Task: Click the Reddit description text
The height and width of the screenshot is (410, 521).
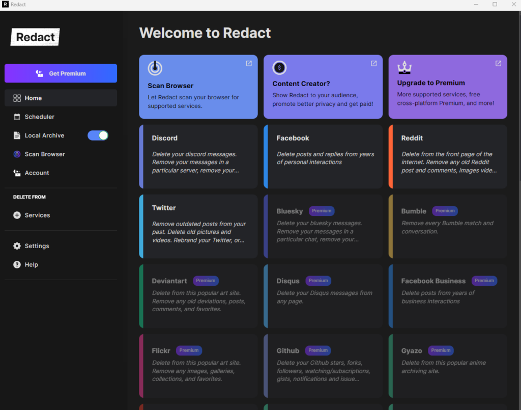Action: coord(449,162)
